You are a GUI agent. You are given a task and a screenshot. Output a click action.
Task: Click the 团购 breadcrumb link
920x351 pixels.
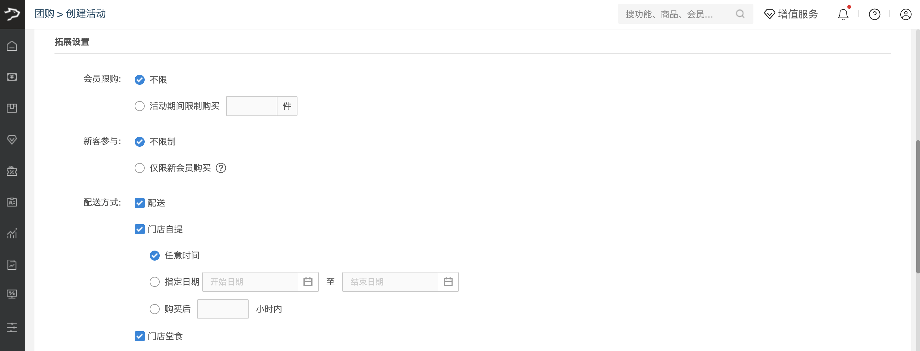coord(44,13)
